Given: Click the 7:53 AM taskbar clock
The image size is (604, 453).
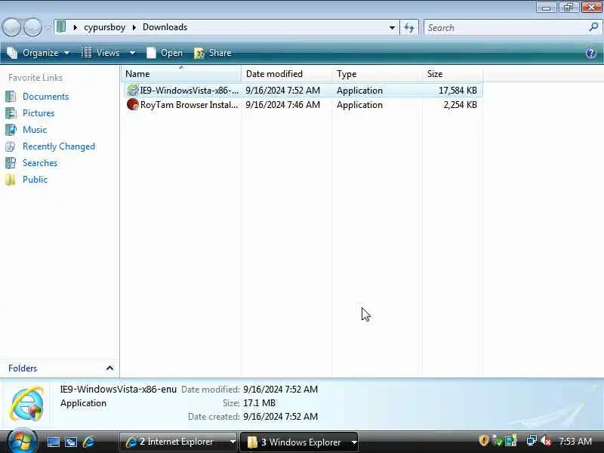Looking at the screenshot, I should point(575,441).
